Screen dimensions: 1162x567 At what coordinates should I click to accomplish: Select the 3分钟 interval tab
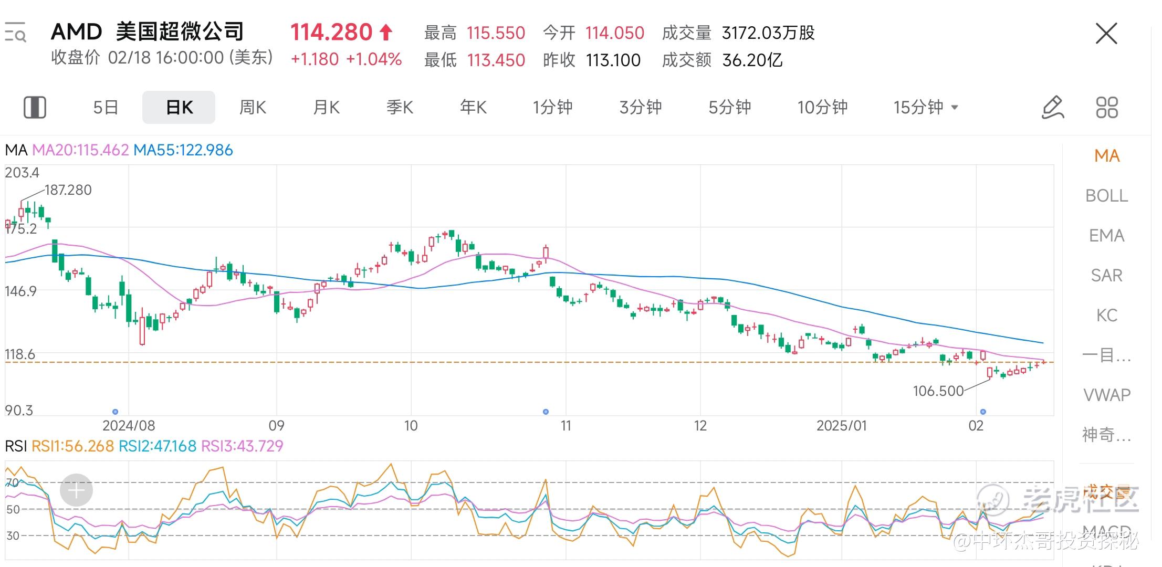pos(641,107)
